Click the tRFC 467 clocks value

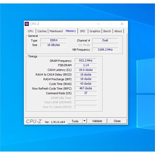(x=86, y=88)
